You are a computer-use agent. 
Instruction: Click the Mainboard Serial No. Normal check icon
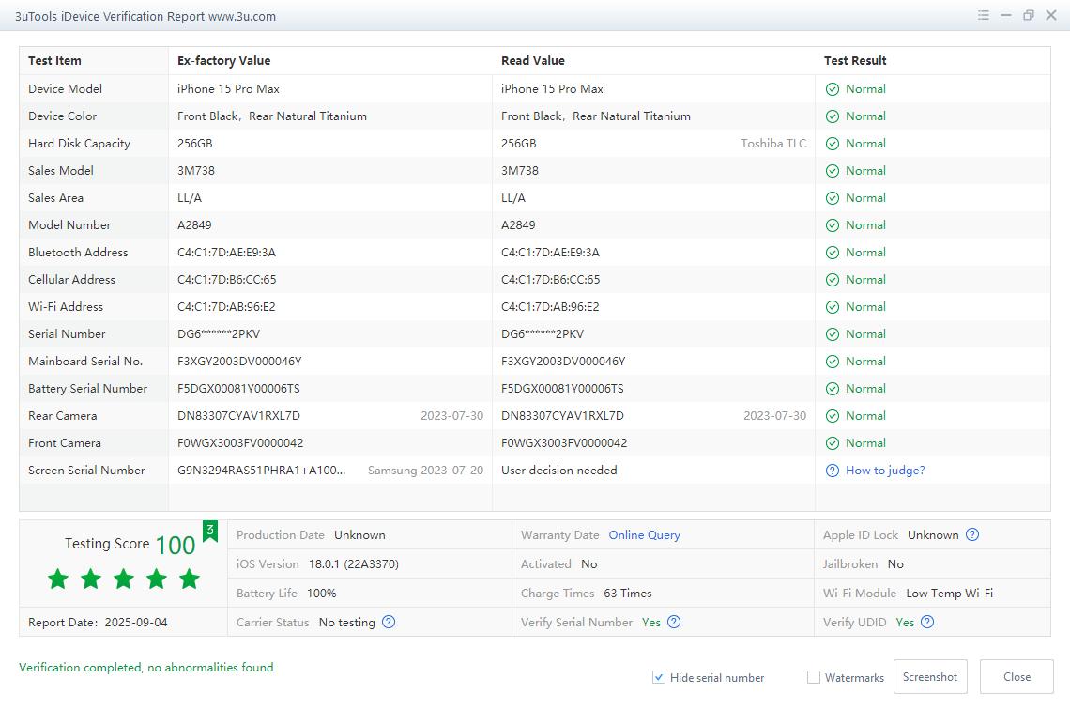pos(833,362)
